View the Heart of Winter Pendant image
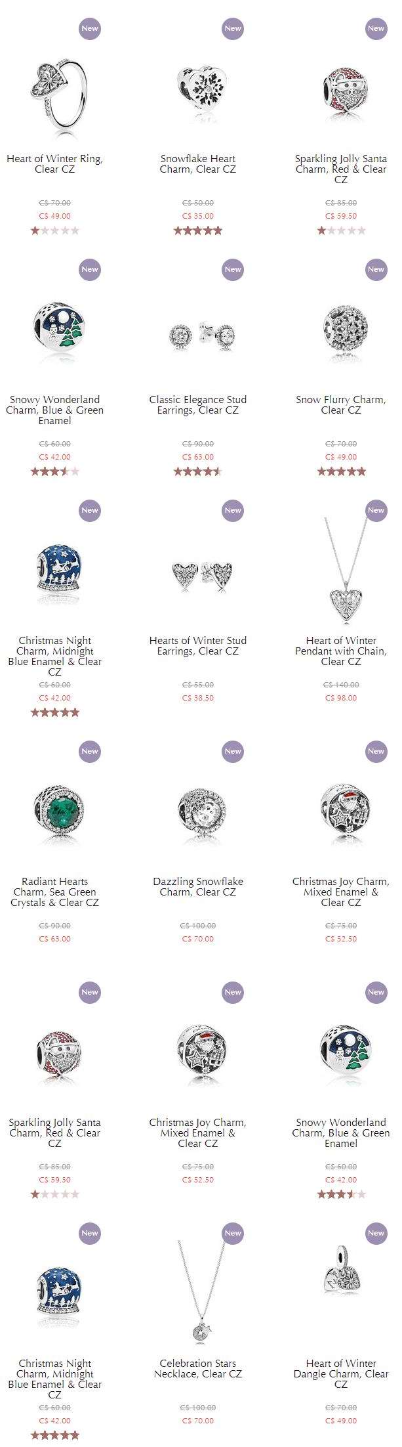Viewport: 402px width, 1447px height. click(x=341, y=572)
